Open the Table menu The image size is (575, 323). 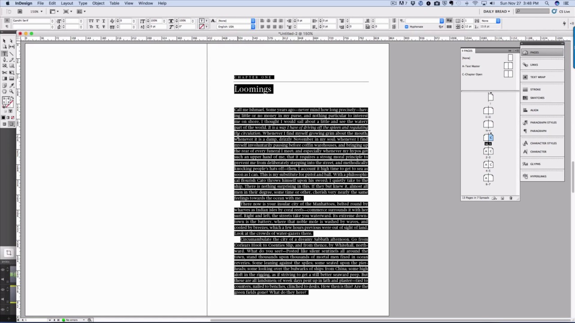[115, 3]
